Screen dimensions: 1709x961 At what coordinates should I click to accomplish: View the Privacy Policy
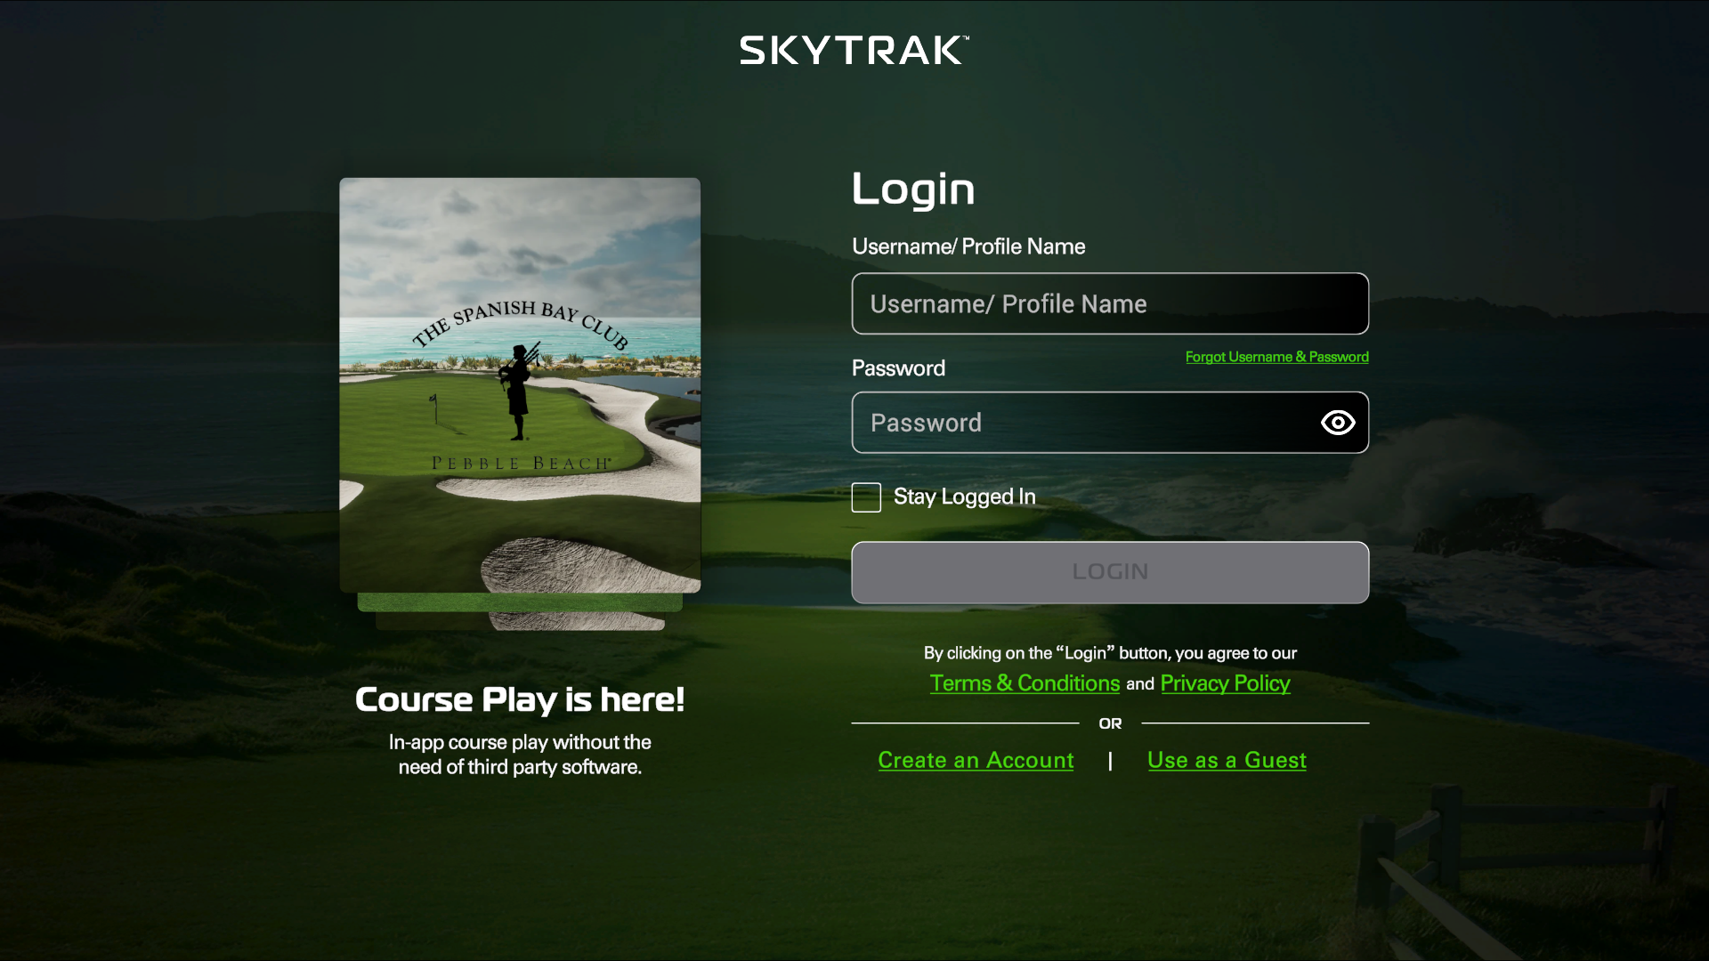1225,683
